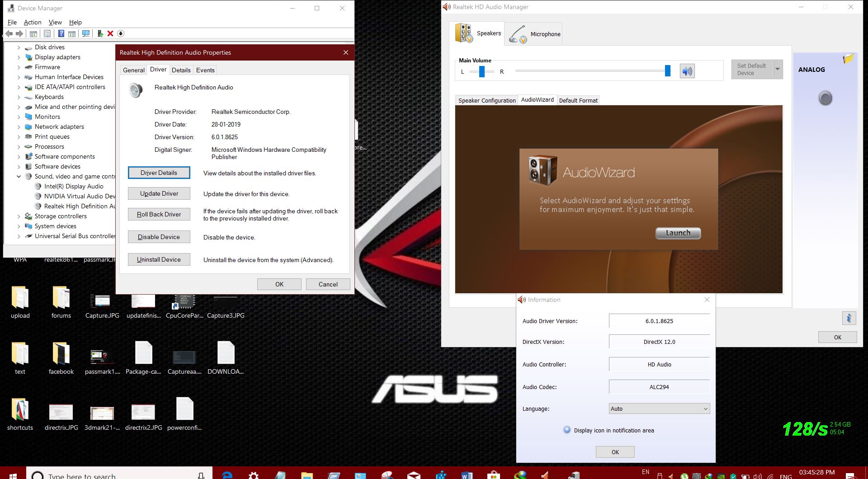This screenshot has height=479, width=868.
Task: Click the Set Default Device button
Action: pos(752,69)
